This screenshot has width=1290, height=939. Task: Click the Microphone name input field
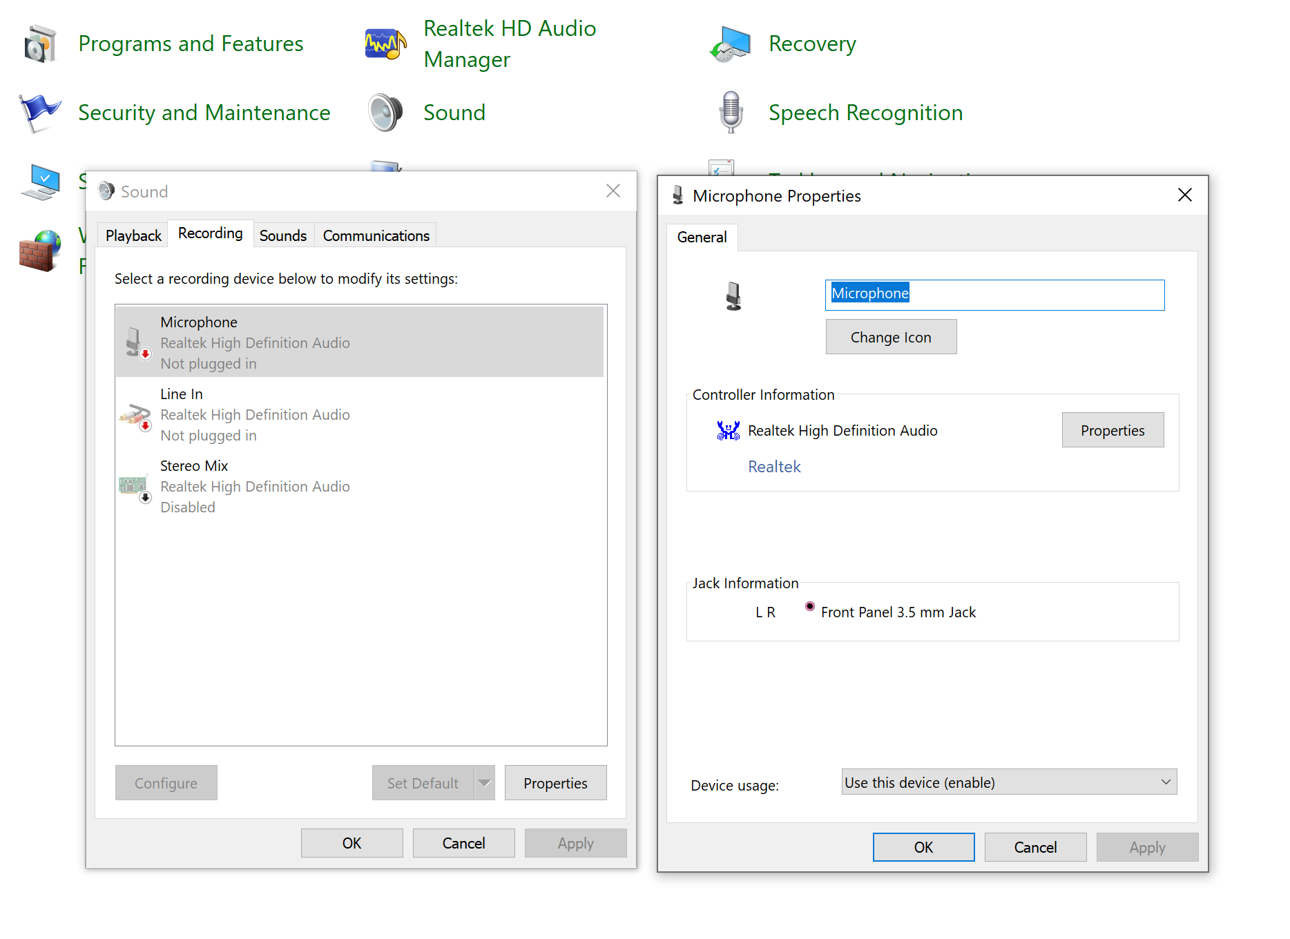994,295
